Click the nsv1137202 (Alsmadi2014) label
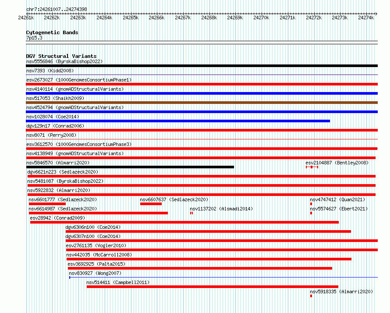Image resolution: width=390 pixels, height=313 pixels. [221, 209]
